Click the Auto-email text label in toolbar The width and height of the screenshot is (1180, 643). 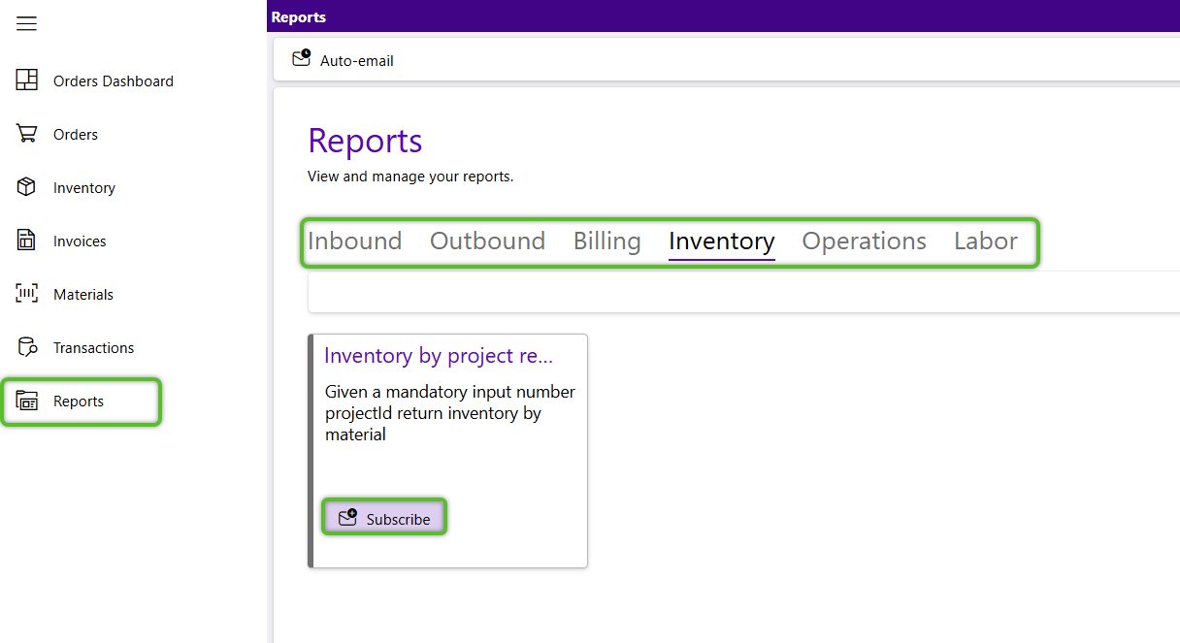[357, 61]
